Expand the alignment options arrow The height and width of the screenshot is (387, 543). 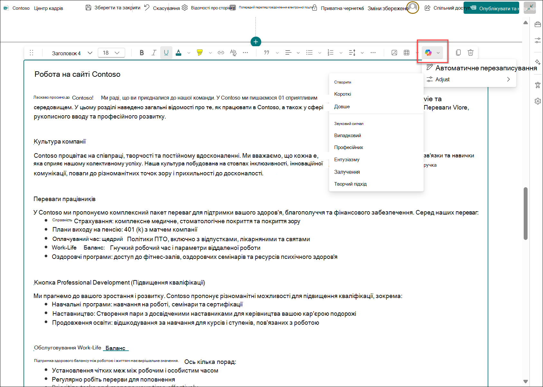[298, 53]
